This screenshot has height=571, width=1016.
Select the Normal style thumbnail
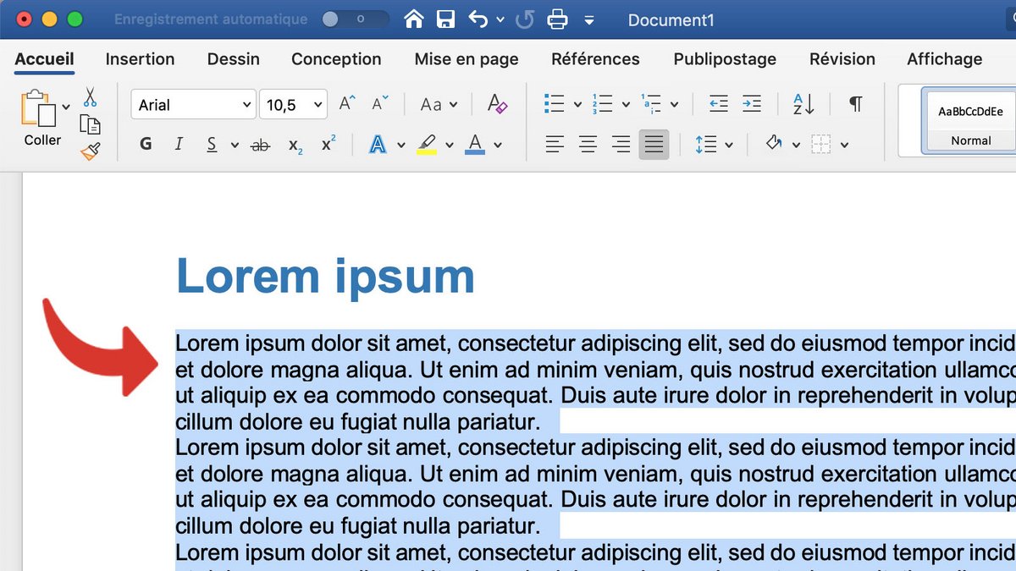tap(970, 120)
